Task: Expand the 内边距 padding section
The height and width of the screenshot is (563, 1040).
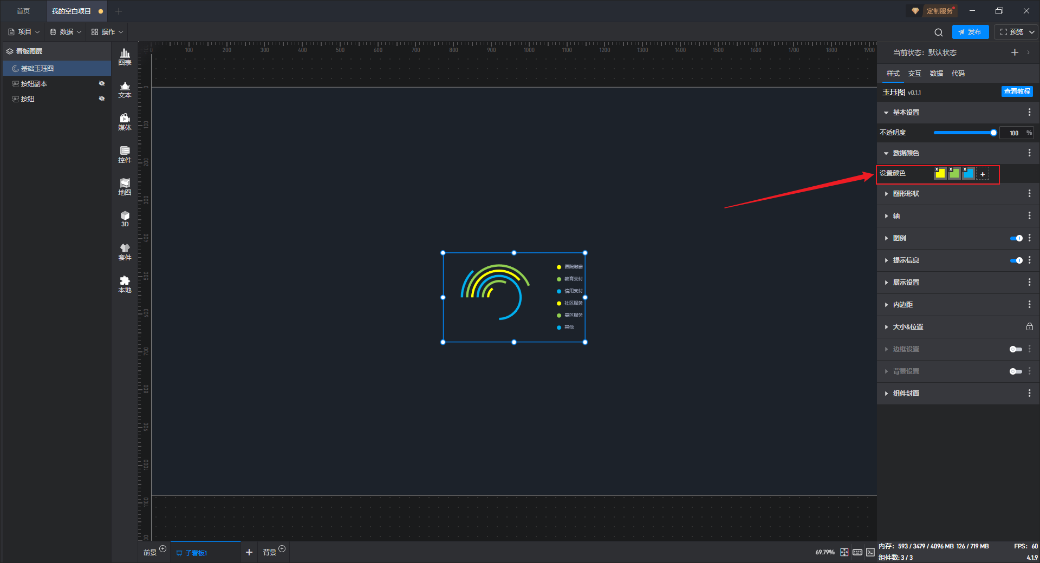Action: point(886,305)
